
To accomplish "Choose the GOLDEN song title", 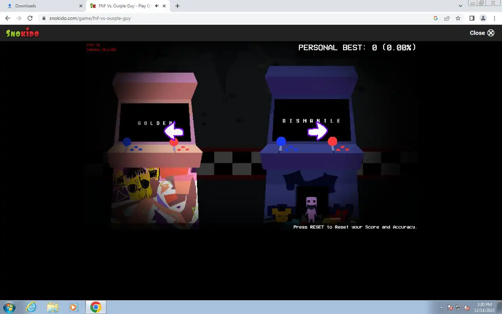I will click(x=155, y=123).
